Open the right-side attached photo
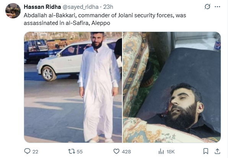Screen dimensions: 228x158 pyautogui.click(x=172, y=87)
